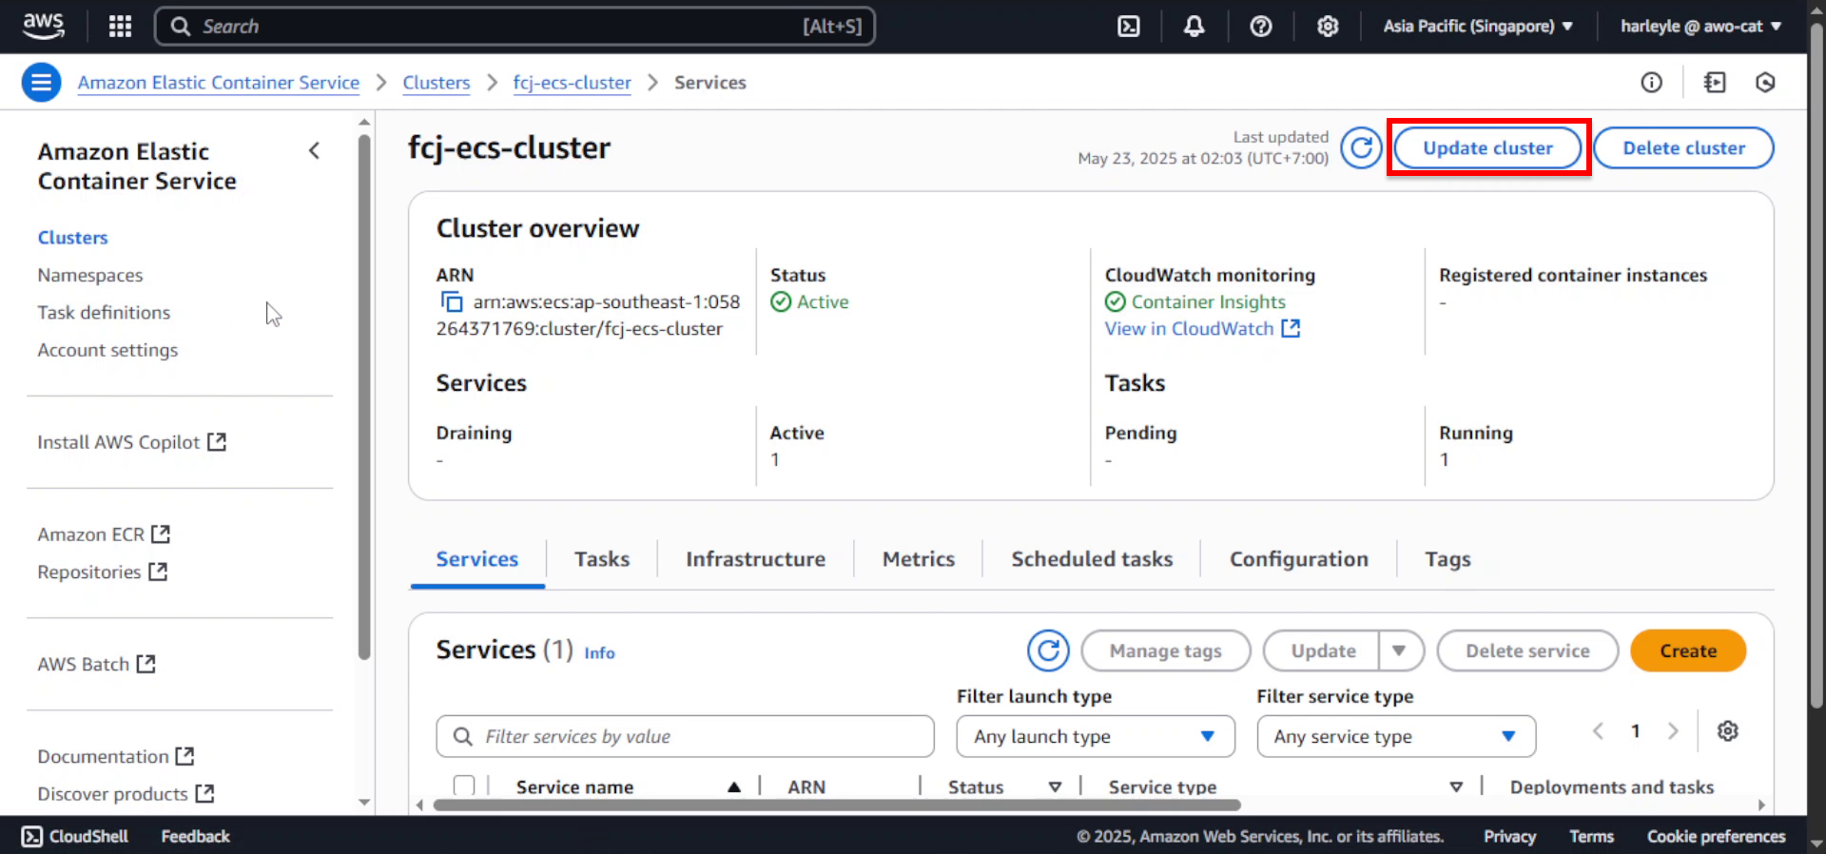Click the Service type column sort arrow
Viewport: 1826px width, 854px height.
(1456, 786)
